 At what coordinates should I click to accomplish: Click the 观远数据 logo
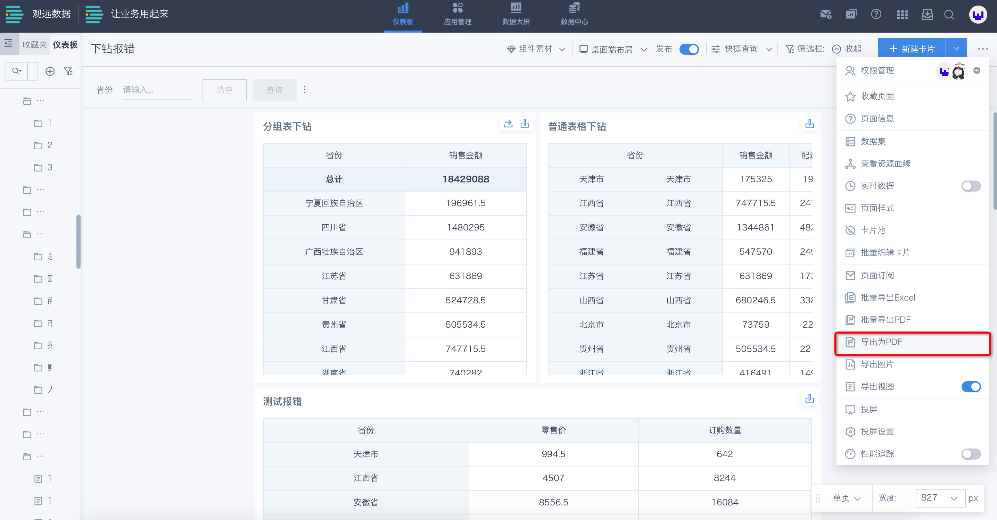[x=38, y=14]
